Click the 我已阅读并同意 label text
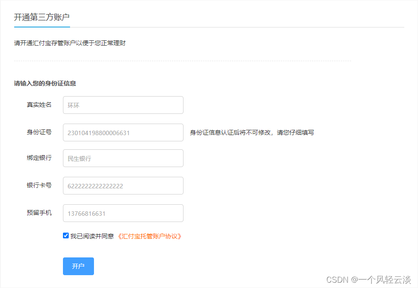Screen dimensions: 418x288 [x=92, y=236]
